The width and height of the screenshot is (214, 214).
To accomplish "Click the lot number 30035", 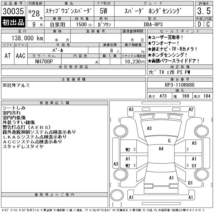I will [x=13, y=11].
